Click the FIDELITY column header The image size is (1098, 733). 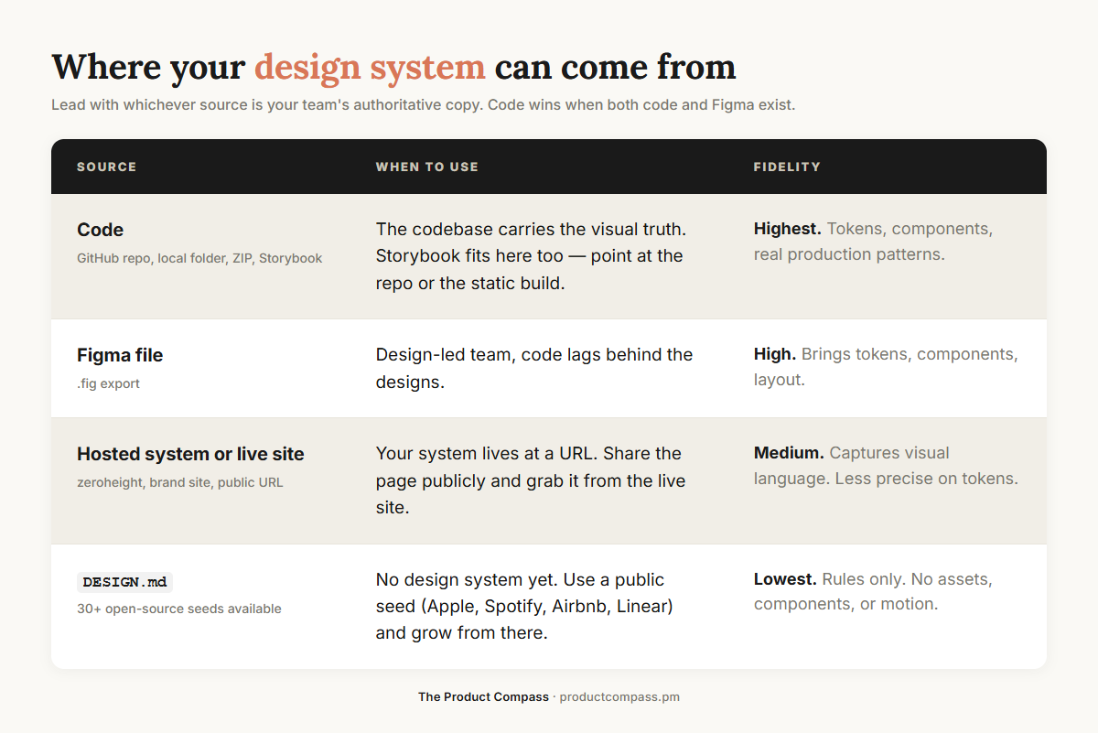[787, 167]
